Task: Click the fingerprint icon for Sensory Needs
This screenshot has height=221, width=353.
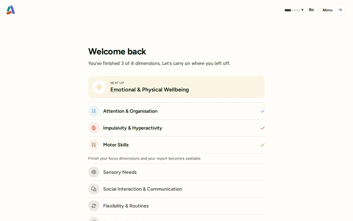Action: pos(94,172)
